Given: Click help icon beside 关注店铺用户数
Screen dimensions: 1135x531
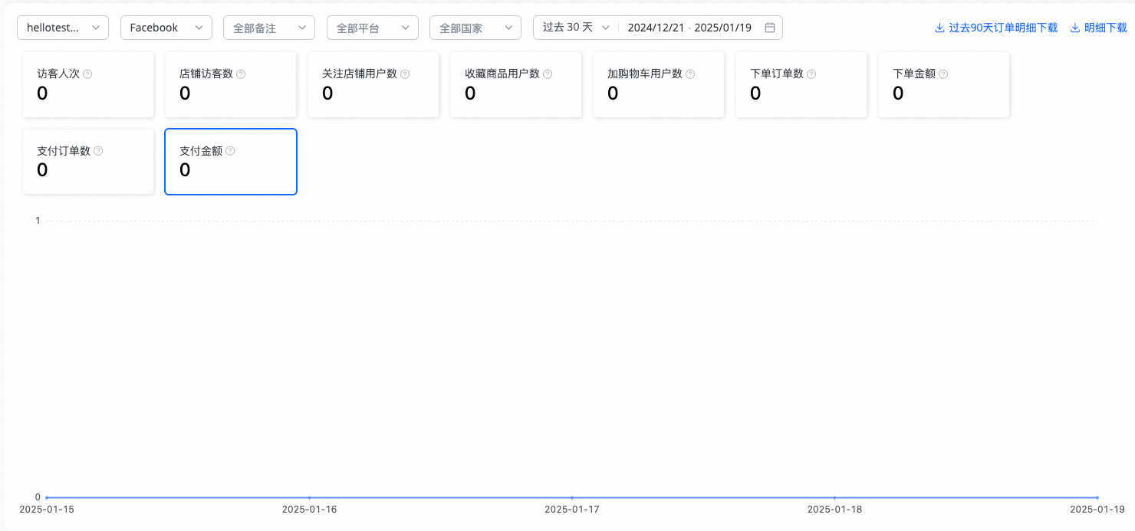Looking at the screenshot, I should point(405,74).
